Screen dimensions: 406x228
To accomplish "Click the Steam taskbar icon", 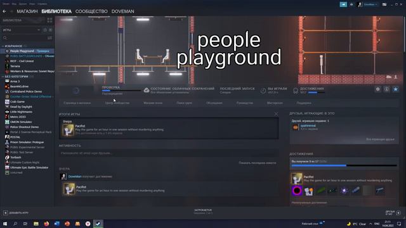I will 98,224.
